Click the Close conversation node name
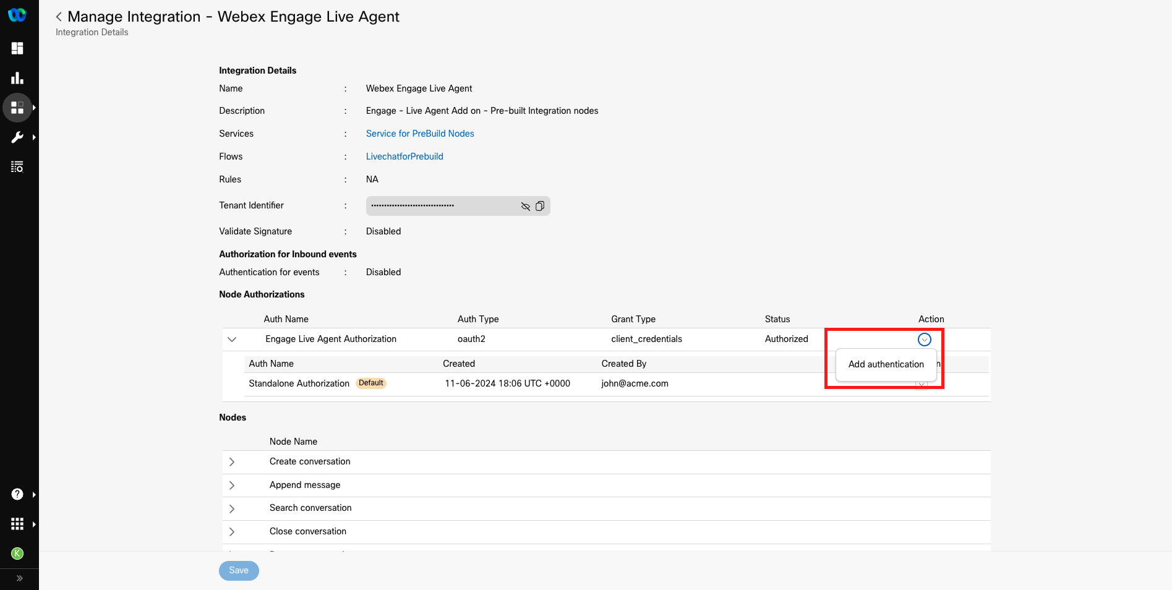 pyautogui.click(x=308, y=531)
